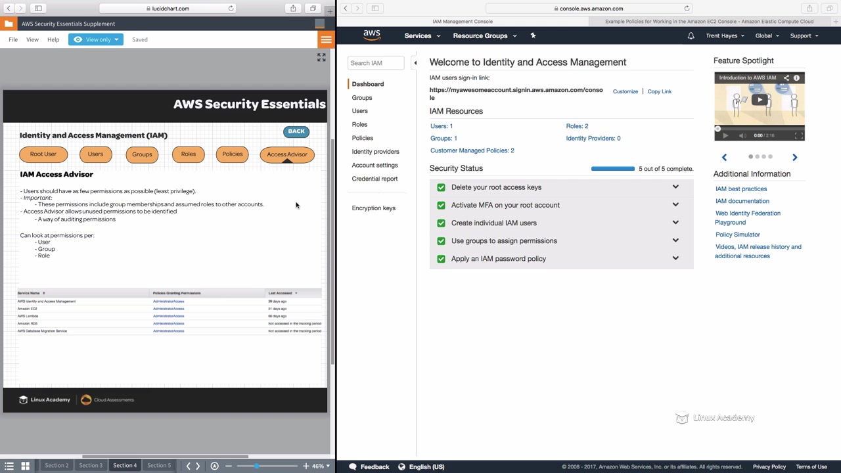Mute the feature spotlight video

click(742, 135)
